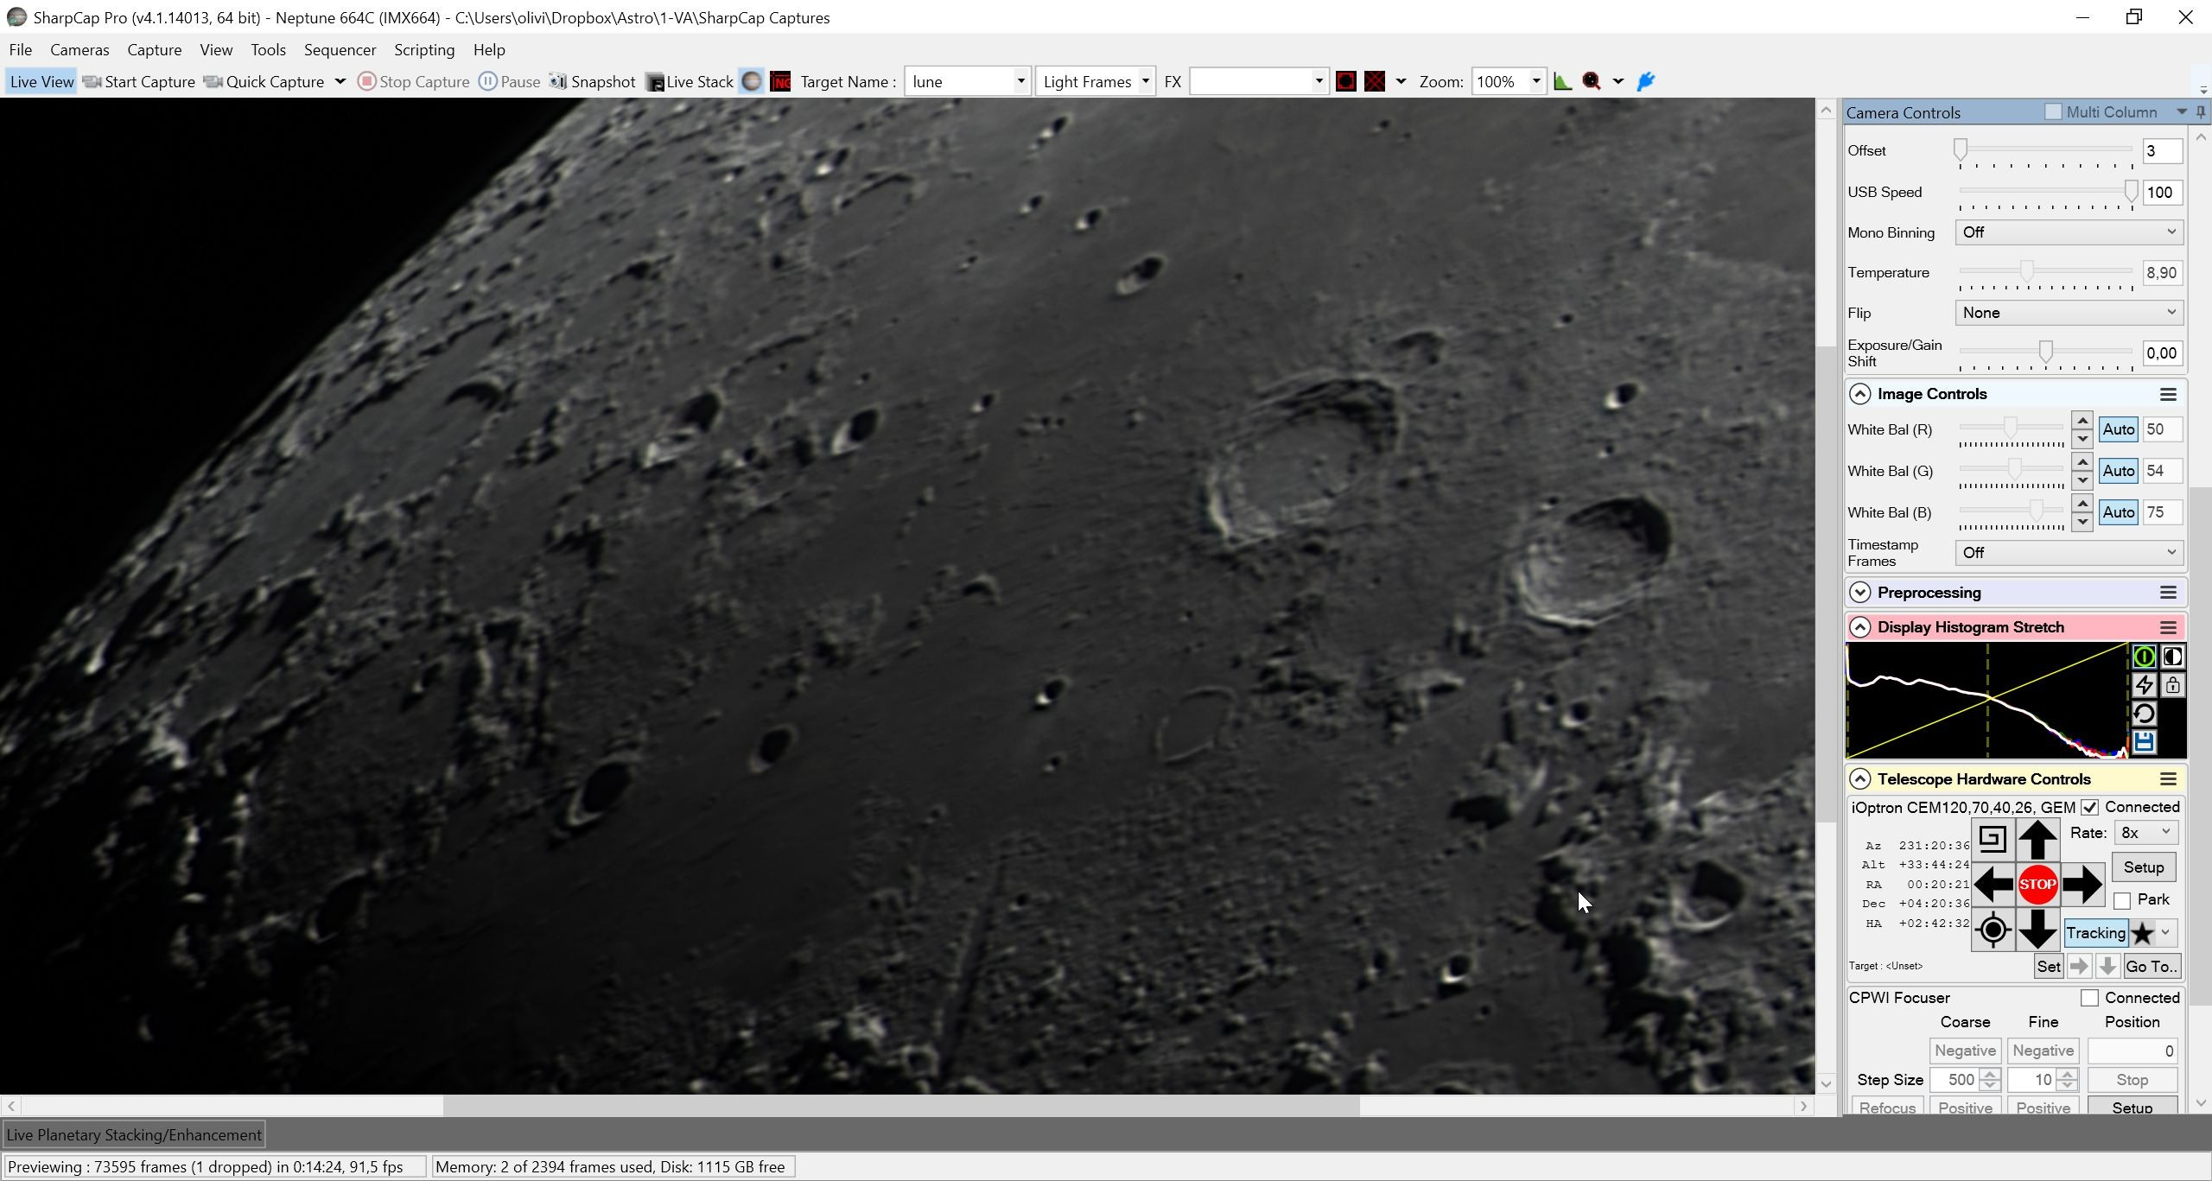Click the up arrow mount slew button
The image size is (2212, 1181).
pos(2037,839)
